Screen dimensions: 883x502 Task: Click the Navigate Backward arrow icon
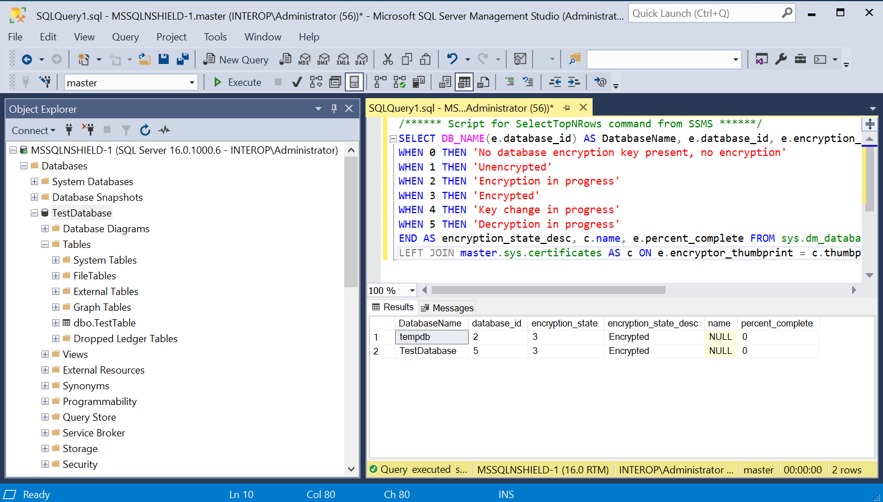point(26,59)
